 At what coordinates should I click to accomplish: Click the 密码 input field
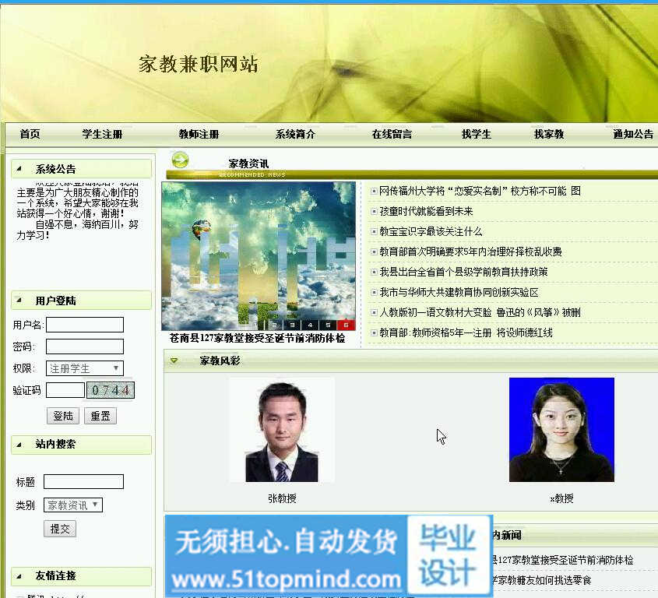point(85,346)
